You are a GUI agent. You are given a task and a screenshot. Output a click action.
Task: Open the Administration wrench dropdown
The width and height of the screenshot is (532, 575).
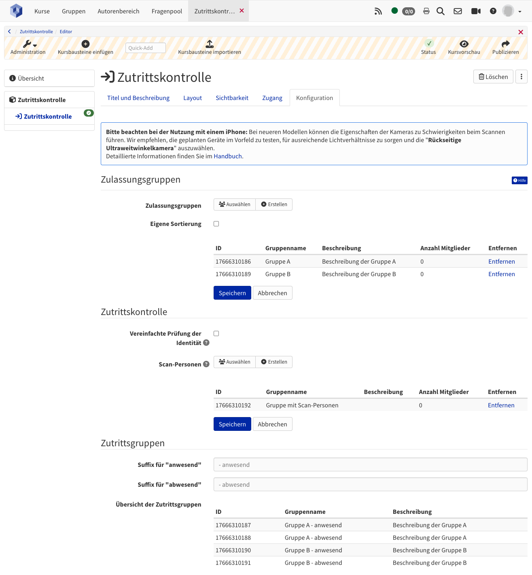pos(30,44)
